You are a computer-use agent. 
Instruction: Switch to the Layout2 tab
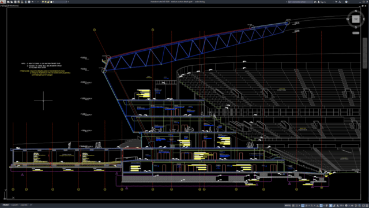tap(24, 205)
